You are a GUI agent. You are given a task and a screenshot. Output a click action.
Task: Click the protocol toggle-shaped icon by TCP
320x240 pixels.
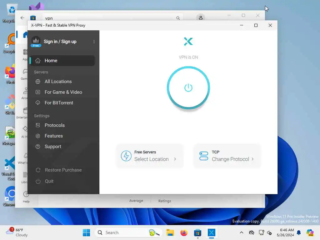click(x=203, y=156)
